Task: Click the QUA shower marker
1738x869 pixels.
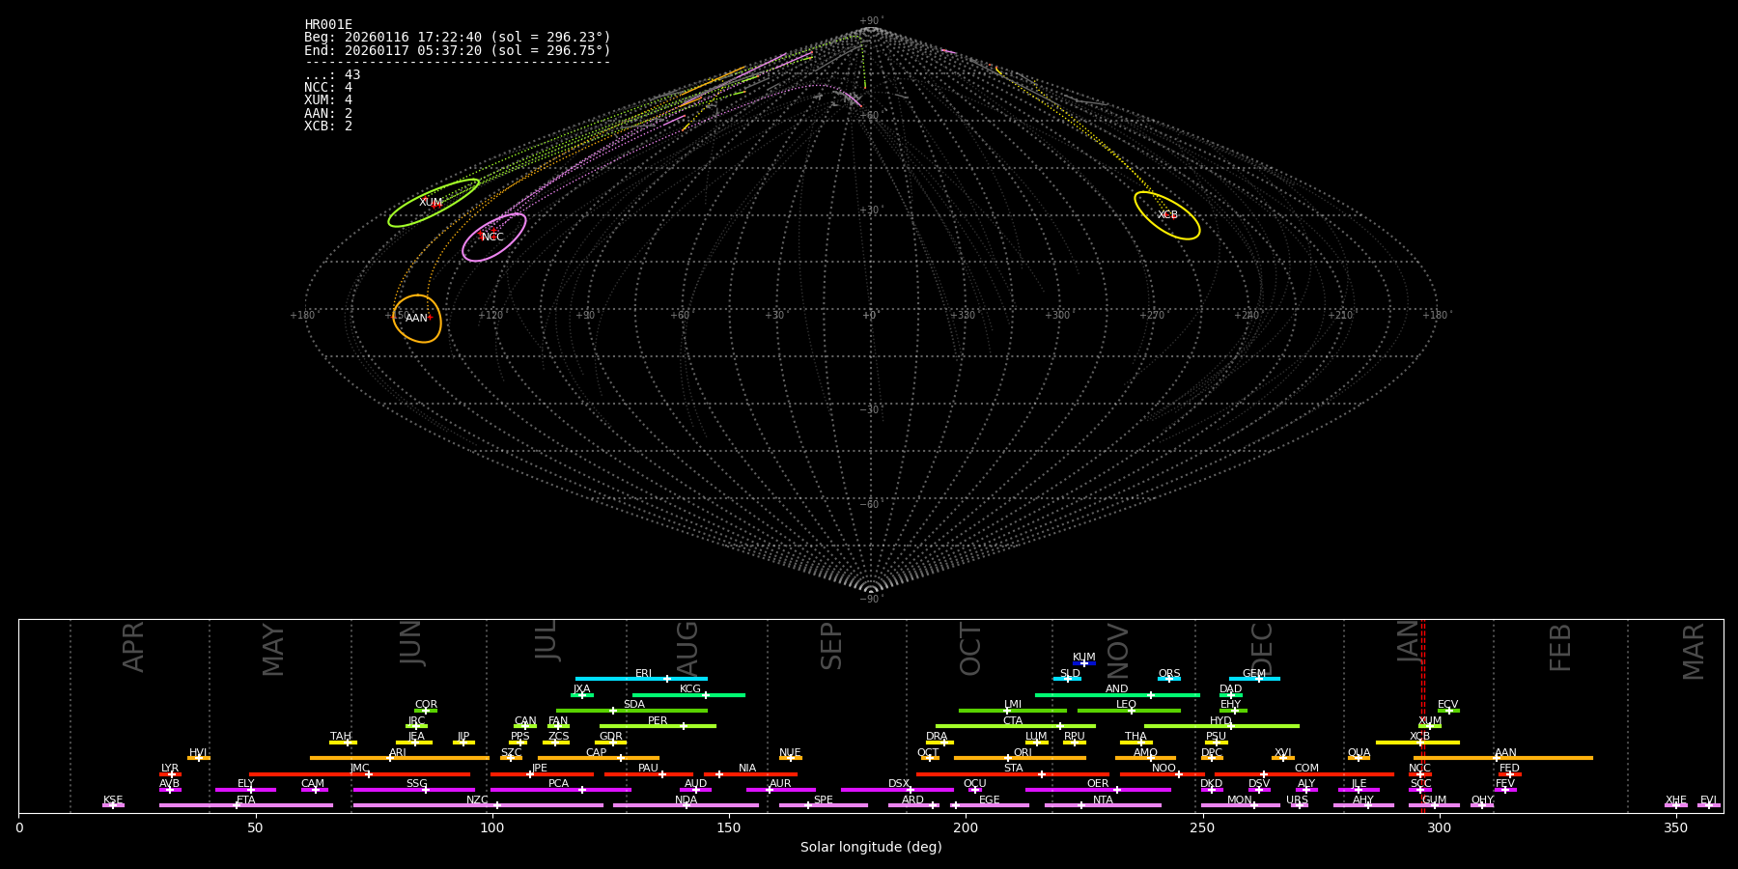Action: coord(1359,758)
